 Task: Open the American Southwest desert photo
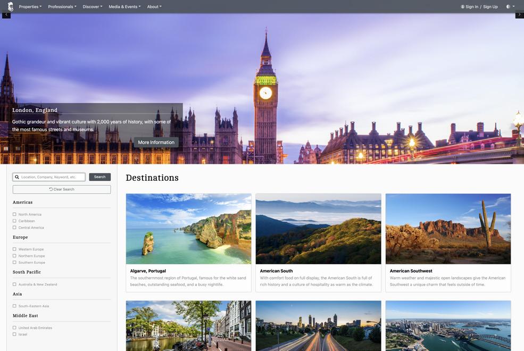(448, 229)
